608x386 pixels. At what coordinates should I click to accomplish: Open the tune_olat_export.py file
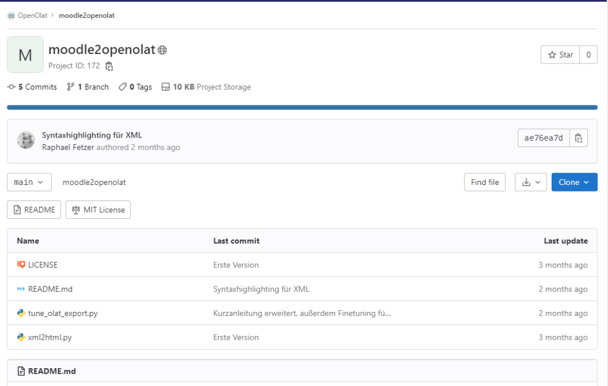tap(63, 313)
